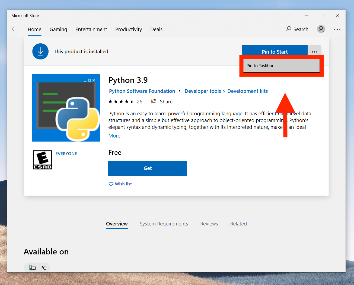Switch to the Gaming tab

[58, 29]
